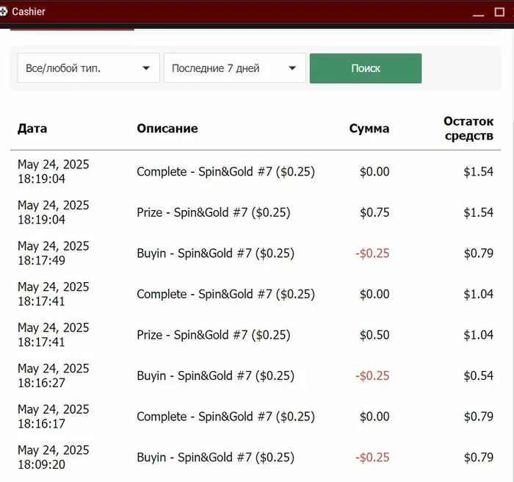Select the Prize row with $0.75 amount

(213, 213)
